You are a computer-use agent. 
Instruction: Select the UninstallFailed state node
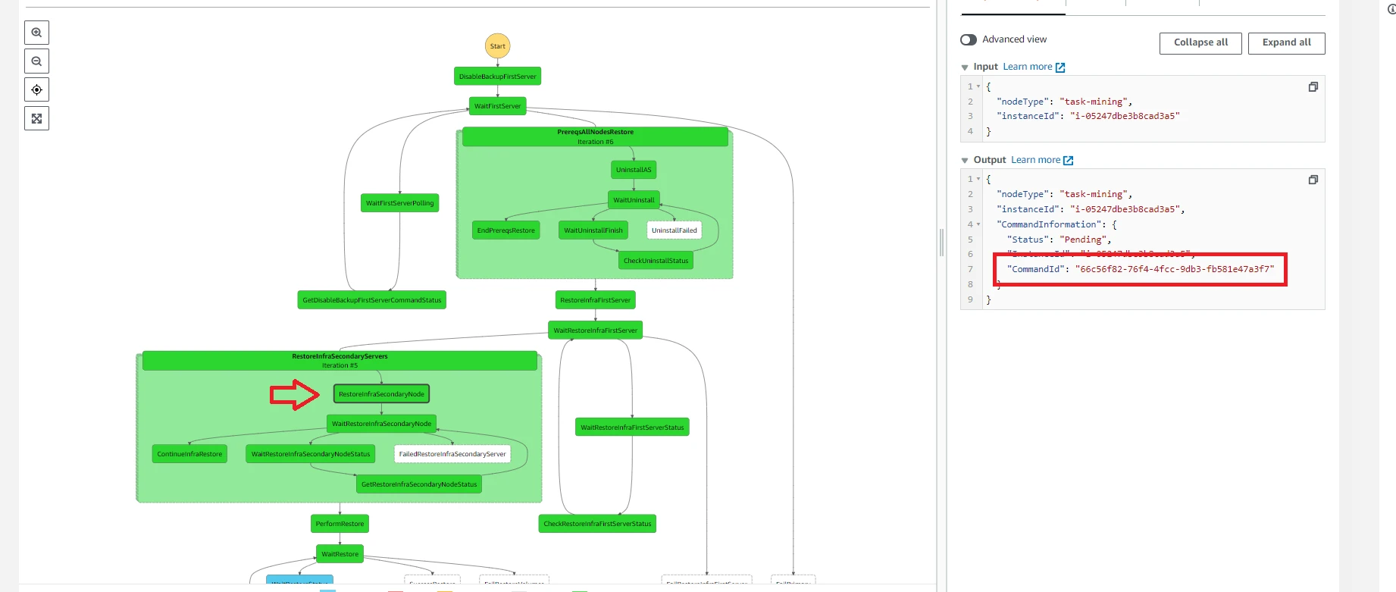[x=674, y=230]
